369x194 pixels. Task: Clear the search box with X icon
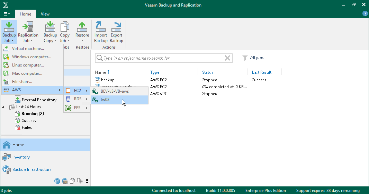point(227,58)
